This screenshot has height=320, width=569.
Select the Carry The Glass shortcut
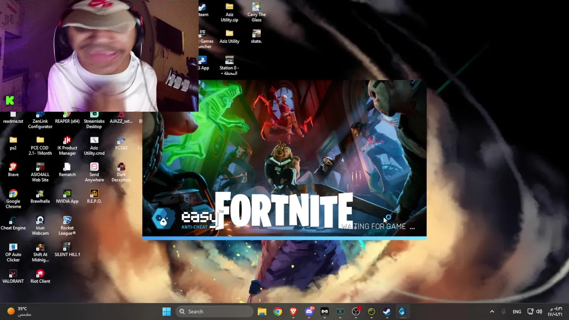[256, 12]
